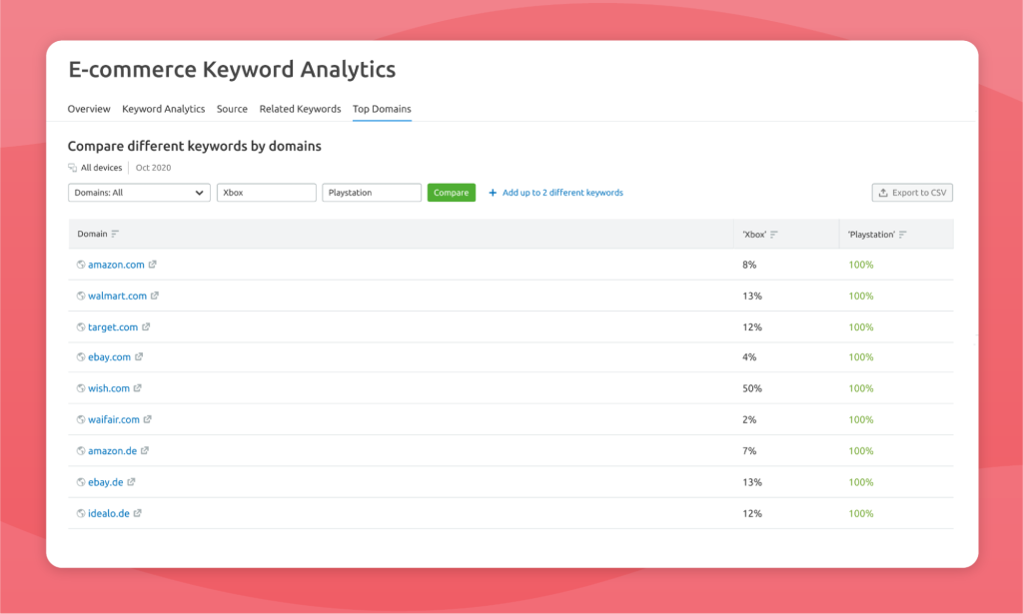Click the globe icon next to amazon.com
The width and height of the screenshot is (1023, 614).
tap(80, 265)
